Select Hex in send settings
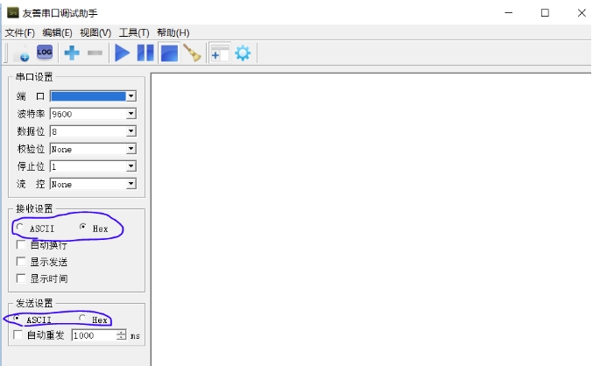The image size is (600, 366). (x=82, y=318)
